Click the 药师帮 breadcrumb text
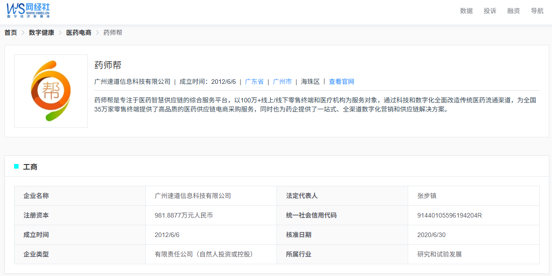This screenshot has width=552, height=276. coord(113,33)
